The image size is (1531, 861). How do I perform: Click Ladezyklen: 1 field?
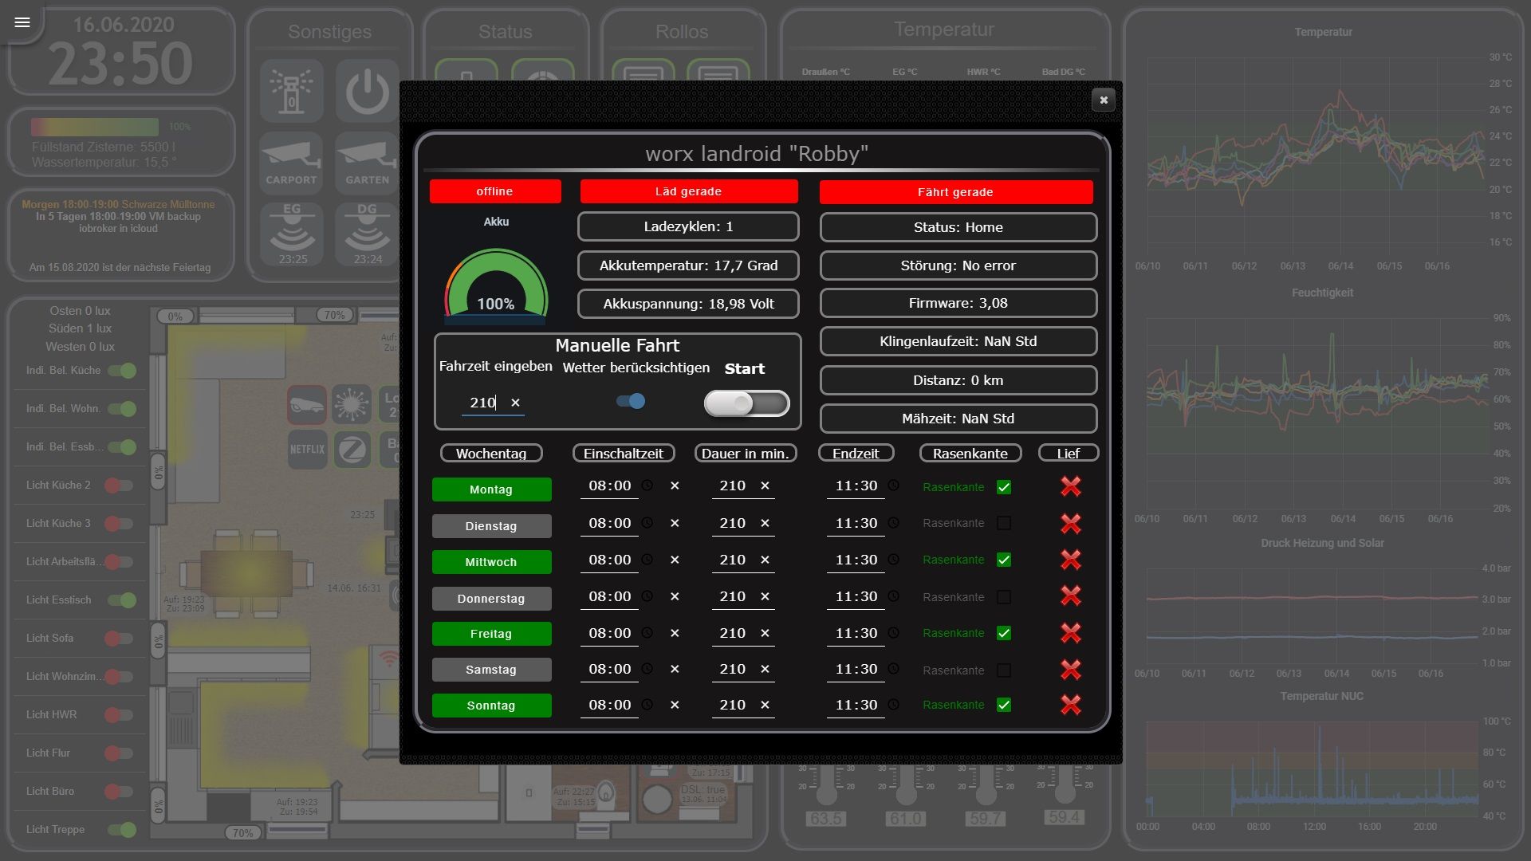click(688, 226)
